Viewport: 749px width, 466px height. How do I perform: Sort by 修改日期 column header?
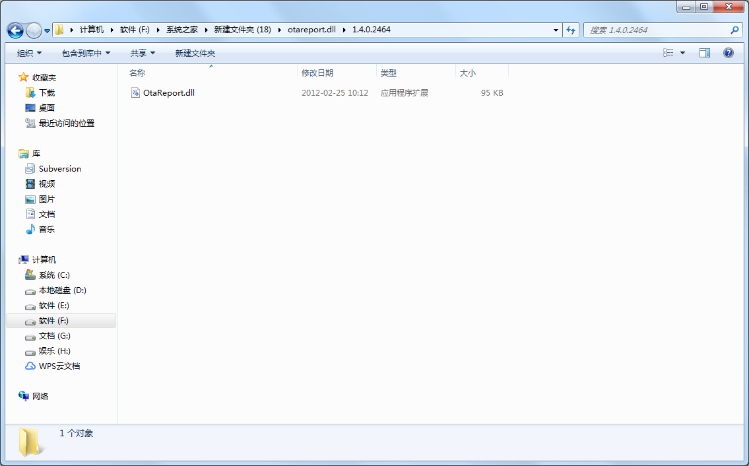pos(317,73)
